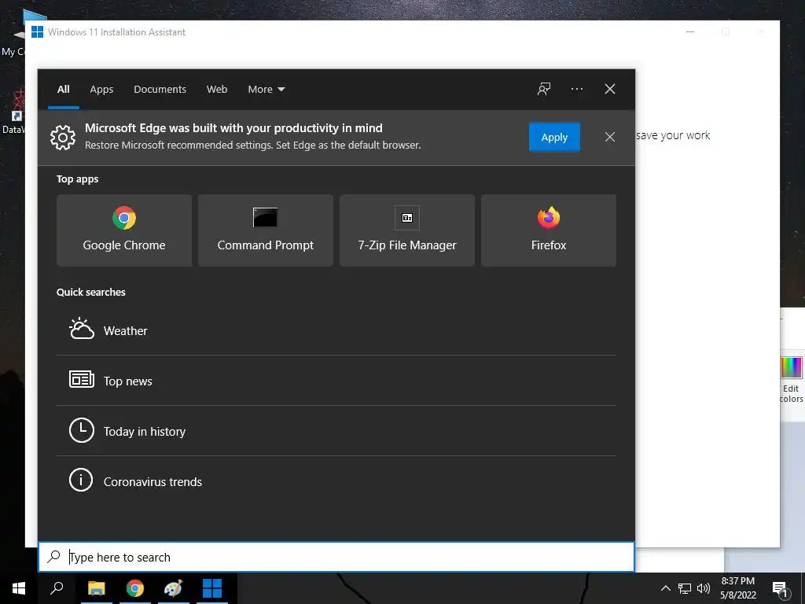Switch to the All search tab

64,90
